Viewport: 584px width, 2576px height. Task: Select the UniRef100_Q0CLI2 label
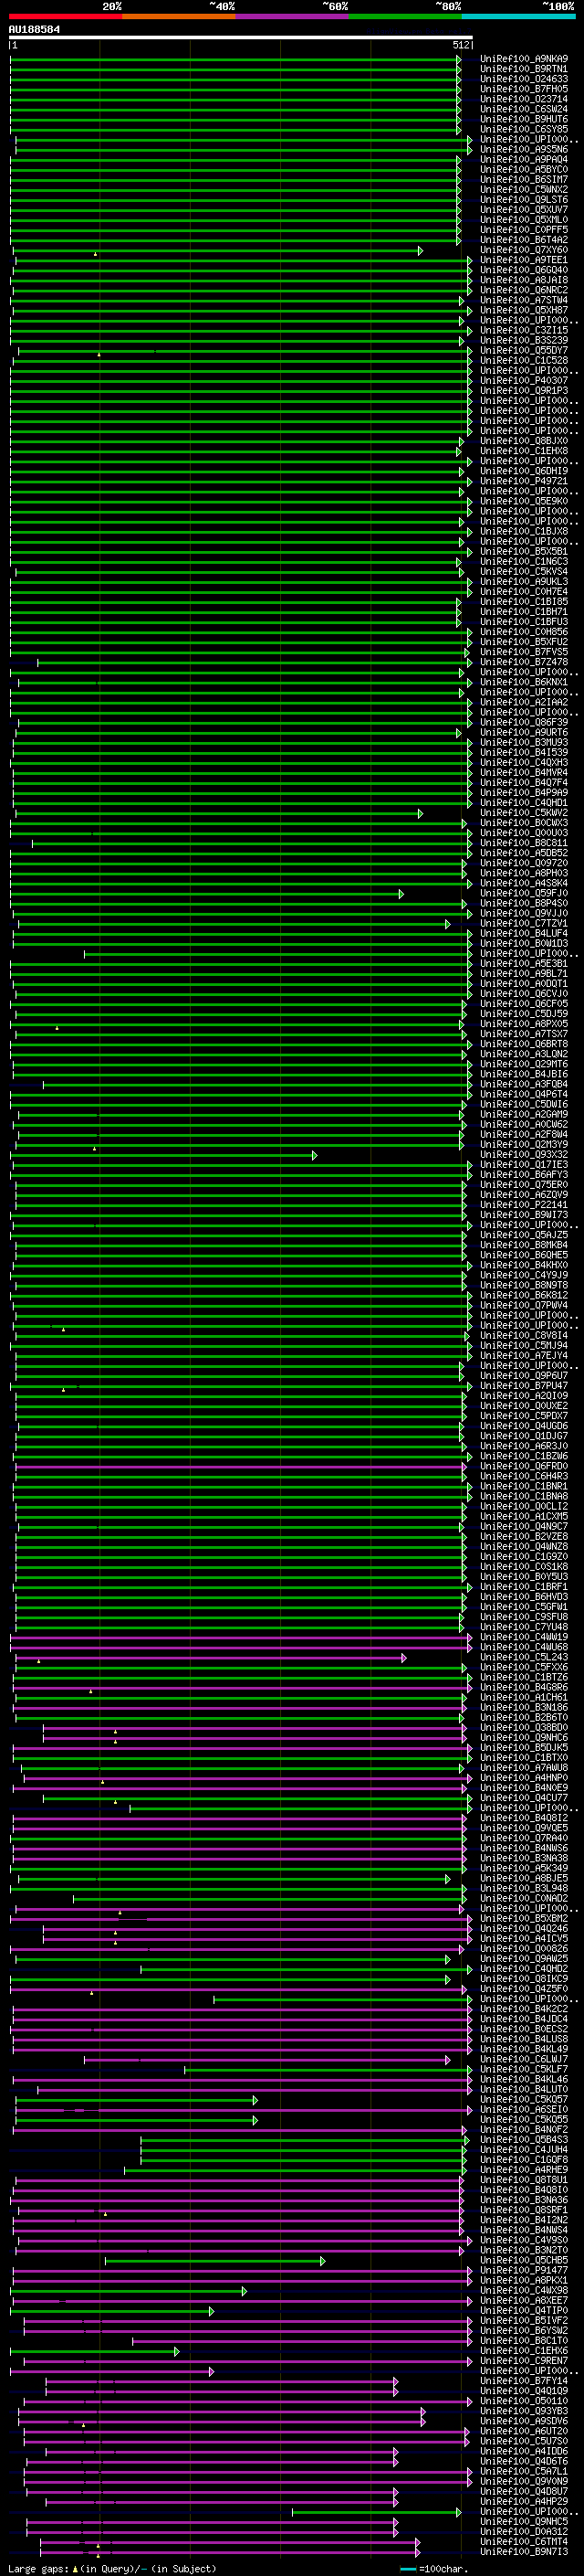coord(523,1506)
